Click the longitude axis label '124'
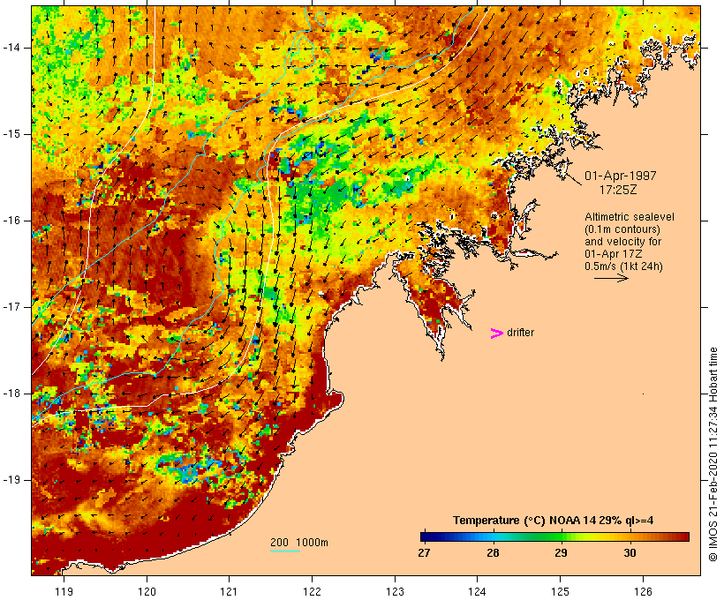 tap(477, 591)
